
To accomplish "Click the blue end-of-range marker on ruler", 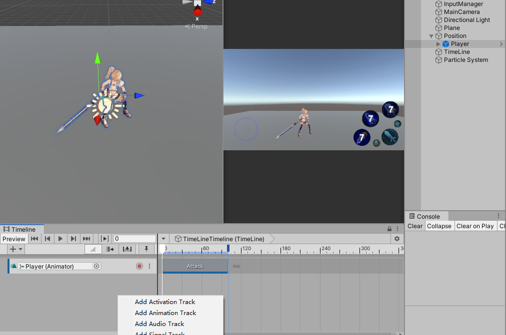I will 228,248.
